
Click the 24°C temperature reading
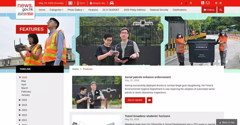click(82, 3)
